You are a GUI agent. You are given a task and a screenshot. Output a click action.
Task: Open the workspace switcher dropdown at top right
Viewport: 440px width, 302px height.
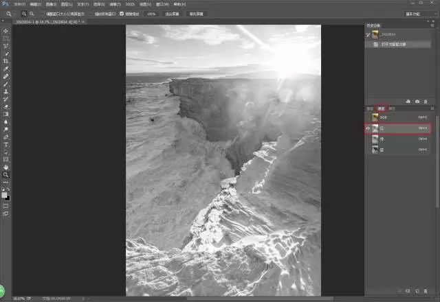click(413, 13)
